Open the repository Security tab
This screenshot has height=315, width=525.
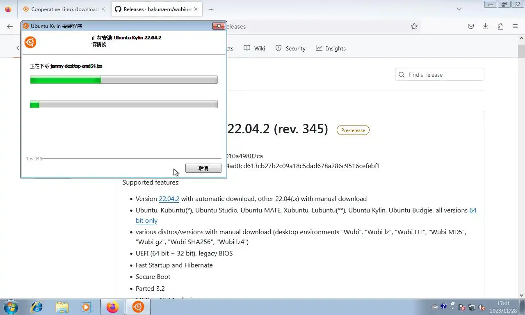click(x=290, y=48)
